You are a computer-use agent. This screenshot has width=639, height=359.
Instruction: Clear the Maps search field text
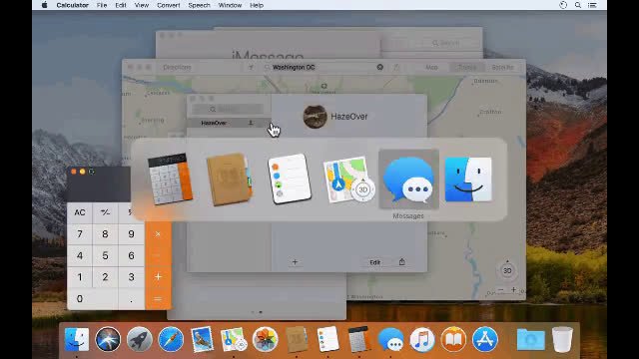pos(379,67)
